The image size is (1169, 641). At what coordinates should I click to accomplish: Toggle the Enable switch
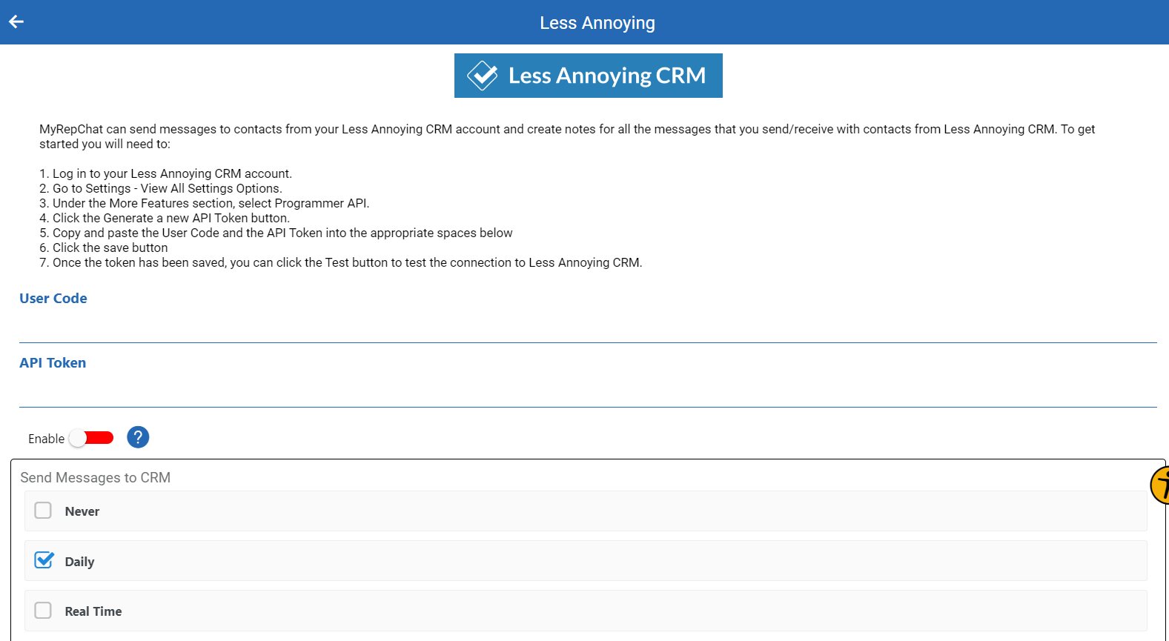[91, 438]
